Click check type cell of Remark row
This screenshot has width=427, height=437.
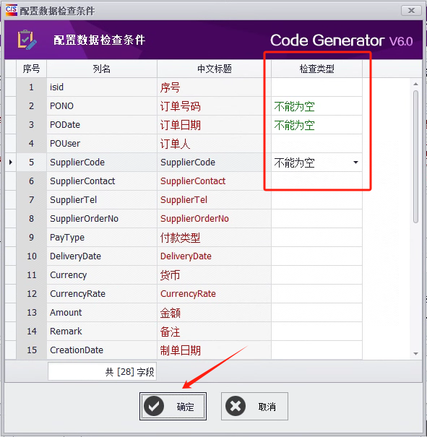coord(316,332)
